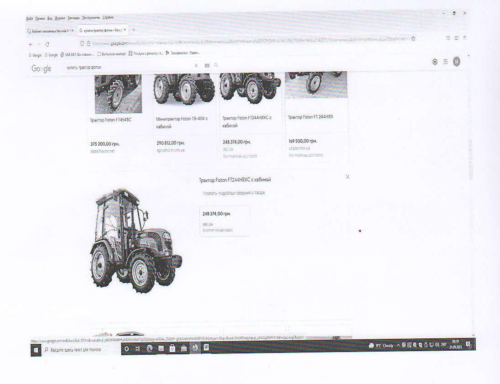This screenshot has height=384, width=500.
Task: Open the Pocket save icon in the toolbar
Action: (x=448, y=37)
